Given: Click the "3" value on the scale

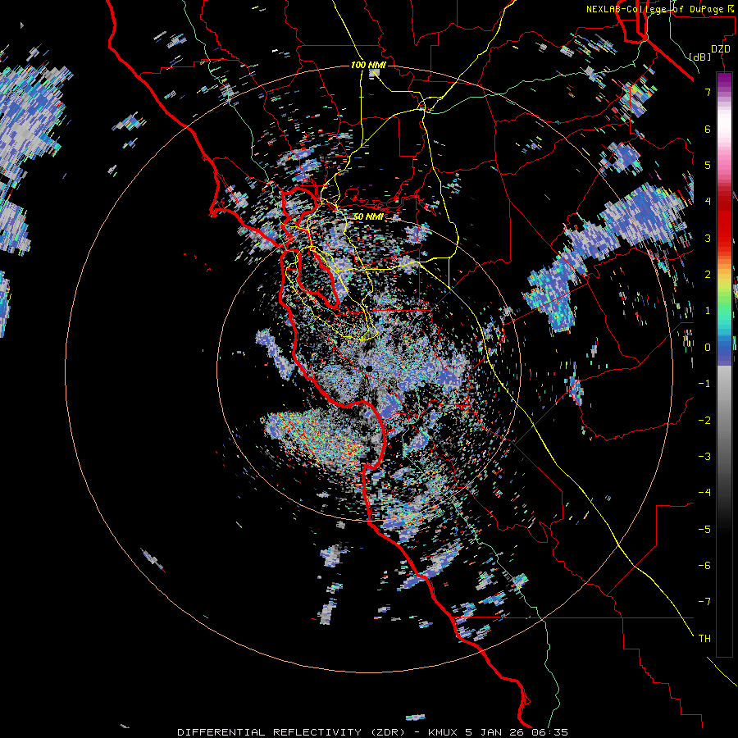Looking at the screenshot, I should [708, 238].
